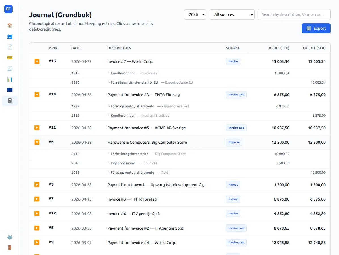Click the journal search field
Screen dimensions: 339x255
294,14
